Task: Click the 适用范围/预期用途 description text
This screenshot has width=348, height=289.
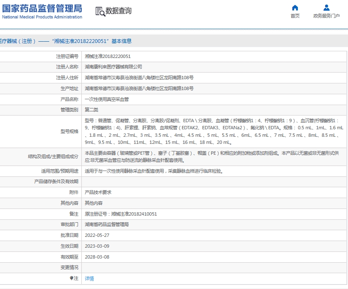Action: [x=154, y=171]
